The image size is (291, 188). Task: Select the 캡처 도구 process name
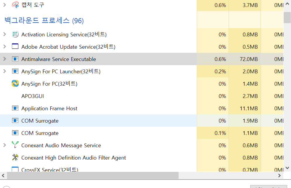[x=33, y=5]
